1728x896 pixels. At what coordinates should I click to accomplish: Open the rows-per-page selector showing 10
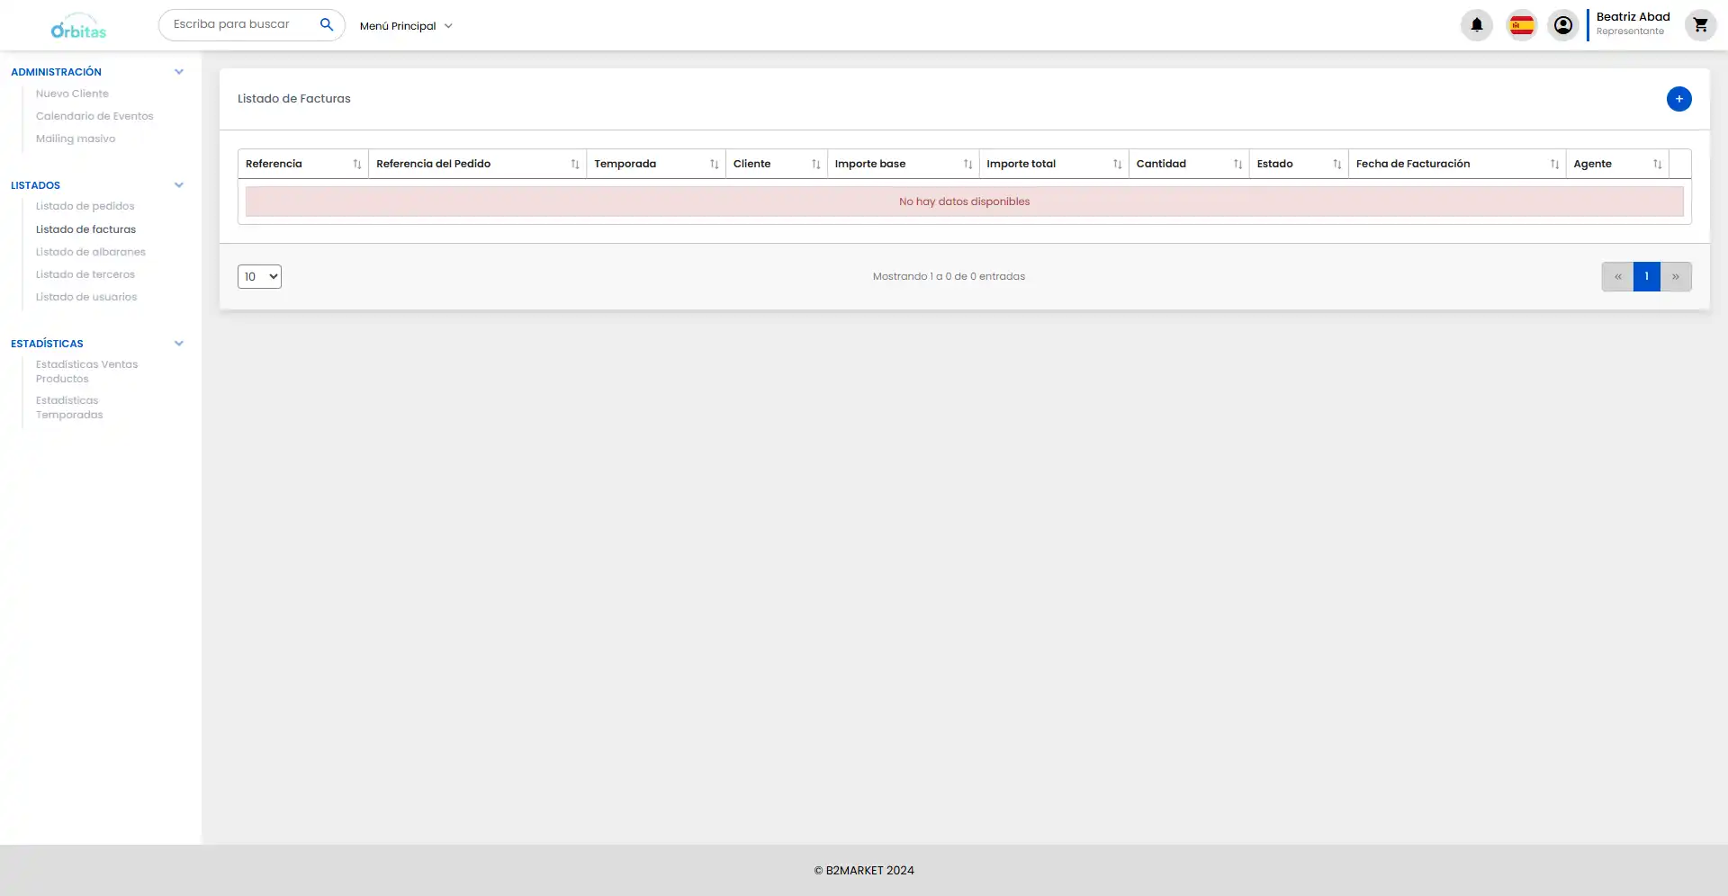pyautogui.click(x=259, y=276)
